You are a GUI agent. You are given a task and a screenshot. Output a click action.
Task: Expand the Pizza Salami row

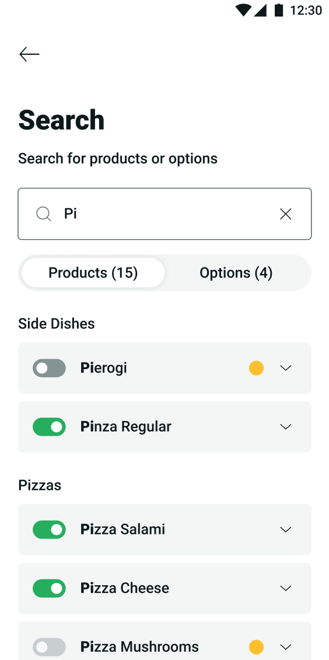point(286,530)
